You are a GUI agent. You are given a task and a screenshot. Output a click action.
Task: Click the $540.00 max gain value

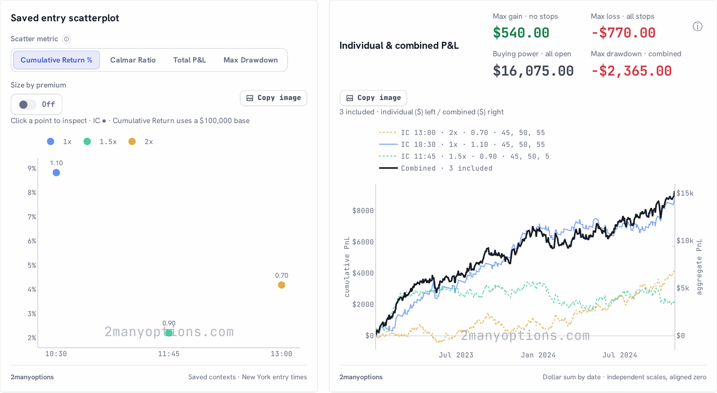tap(521, 33)
